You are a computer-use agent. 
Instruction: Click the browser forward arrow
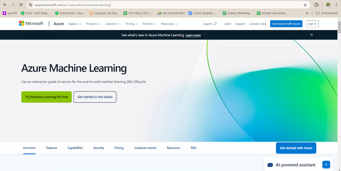point(13,5)
